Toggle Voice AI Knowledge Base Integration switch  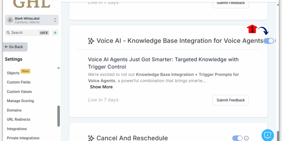point(269,41)
